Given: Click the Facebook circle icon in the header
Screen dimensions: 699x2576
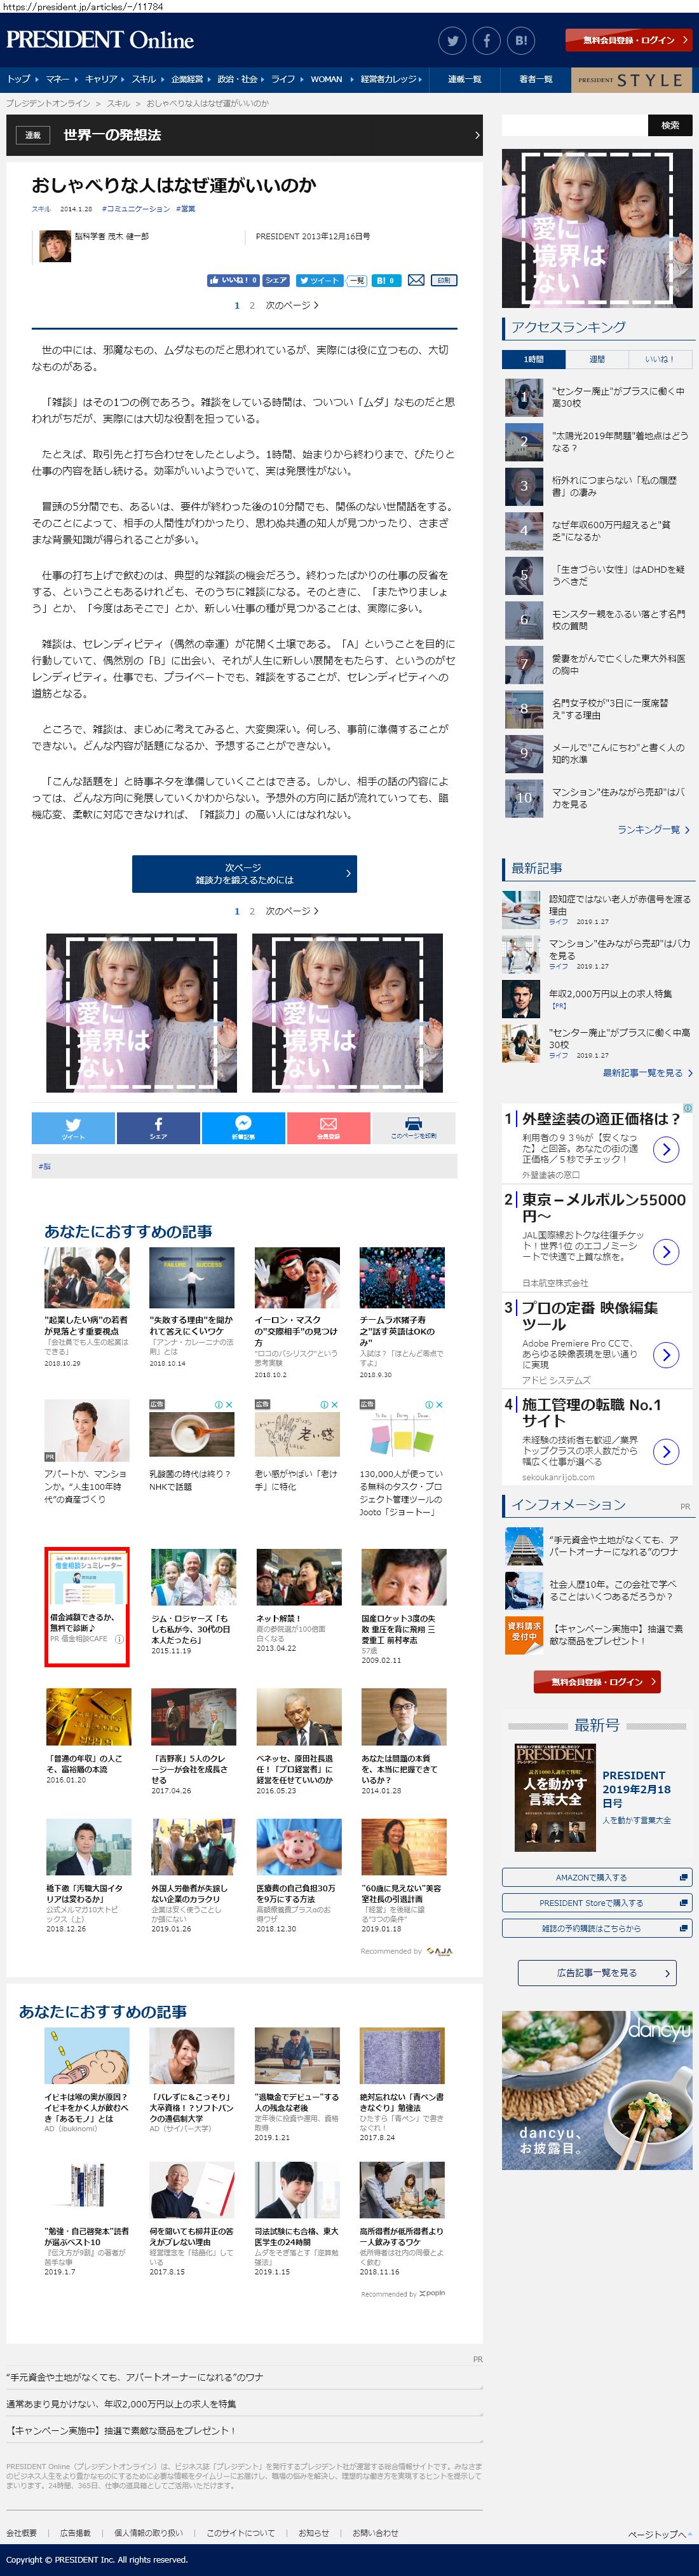Looking at the screenshot, I should 486,41.
